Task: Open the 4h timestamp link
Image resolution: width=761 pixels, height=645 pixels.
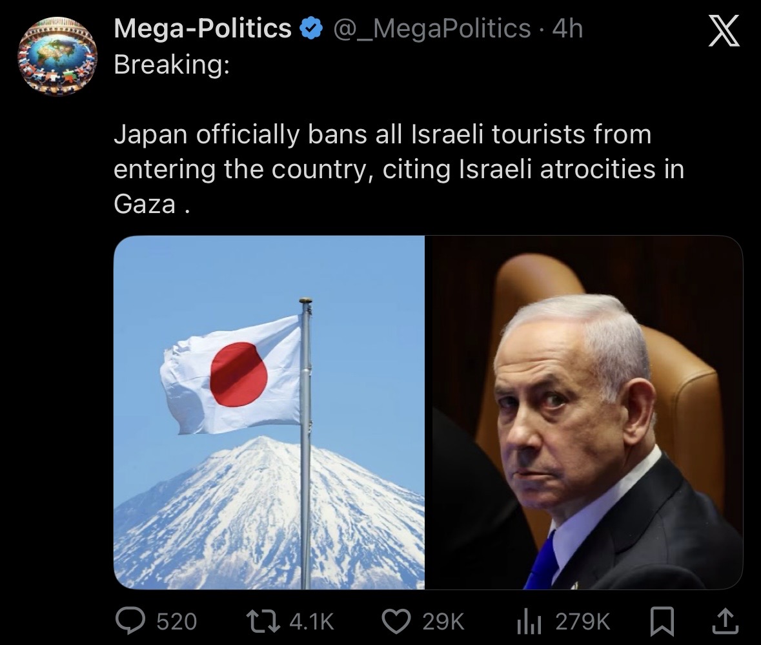Action: coord(567,28)
